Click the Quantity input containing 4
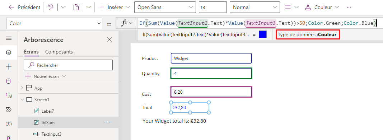 tap(211, 74)
